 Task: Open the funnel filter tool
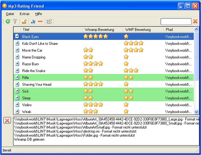coord(15,21)
